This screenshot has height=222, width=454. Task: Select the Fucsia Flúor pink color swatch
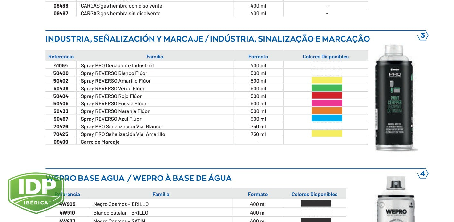point(327,103)
